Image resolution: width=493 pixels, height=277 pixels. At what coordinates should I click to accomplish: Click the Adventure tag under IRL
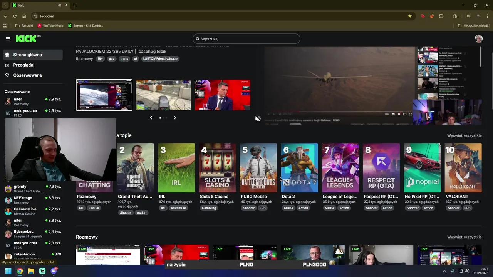pyautogui.click(x=178, y=208)
